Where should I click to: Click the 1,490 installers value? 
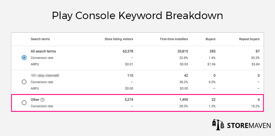click(x=184, y=100)
